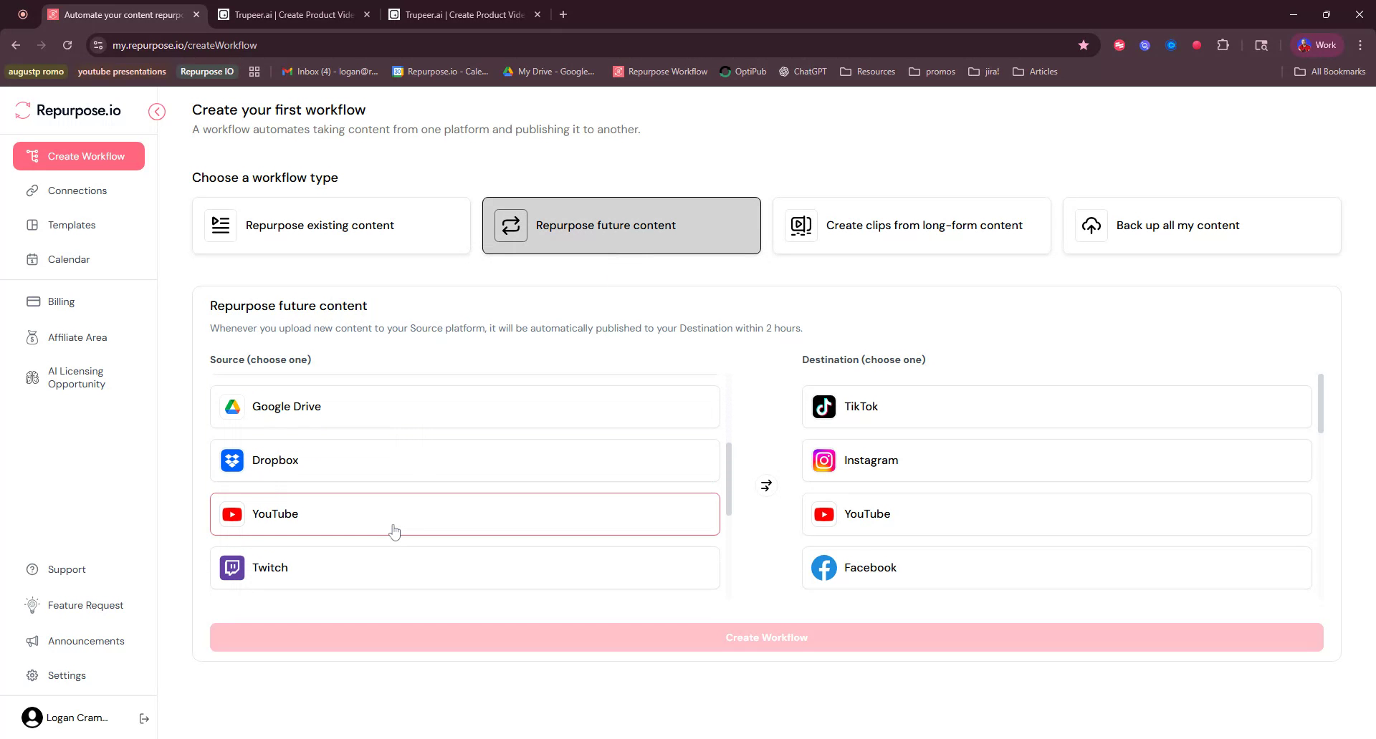Open Settings using the gear icon
The height and width of the screenshot is (739, 1376).
click(33, 675)
